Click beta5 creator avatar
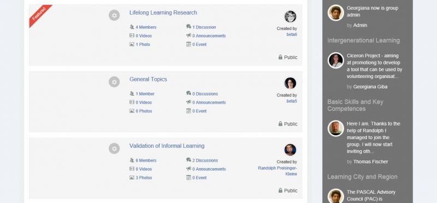 [x=290, y=83]
